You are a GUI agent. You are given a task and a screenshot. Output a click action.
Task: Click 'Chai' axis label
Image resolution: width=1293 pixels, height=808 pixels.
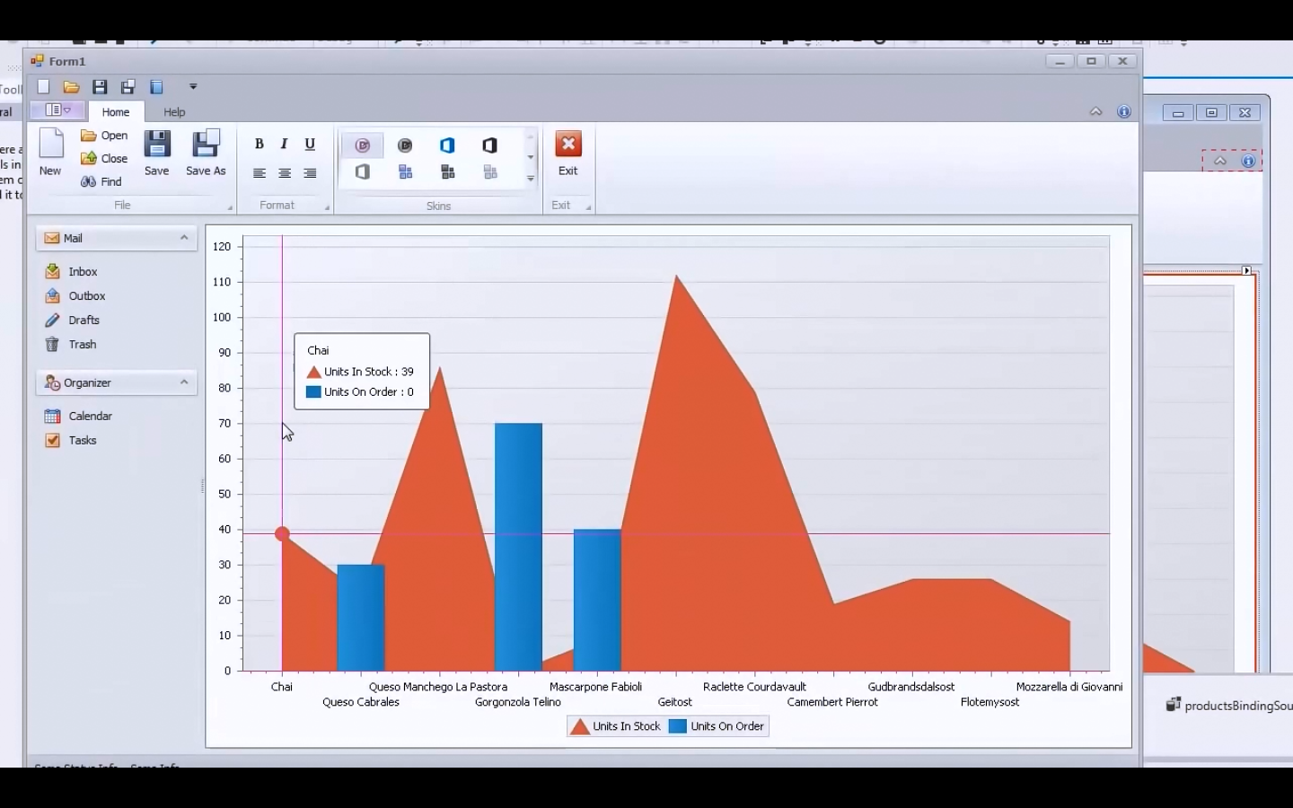tap(282, 687)
